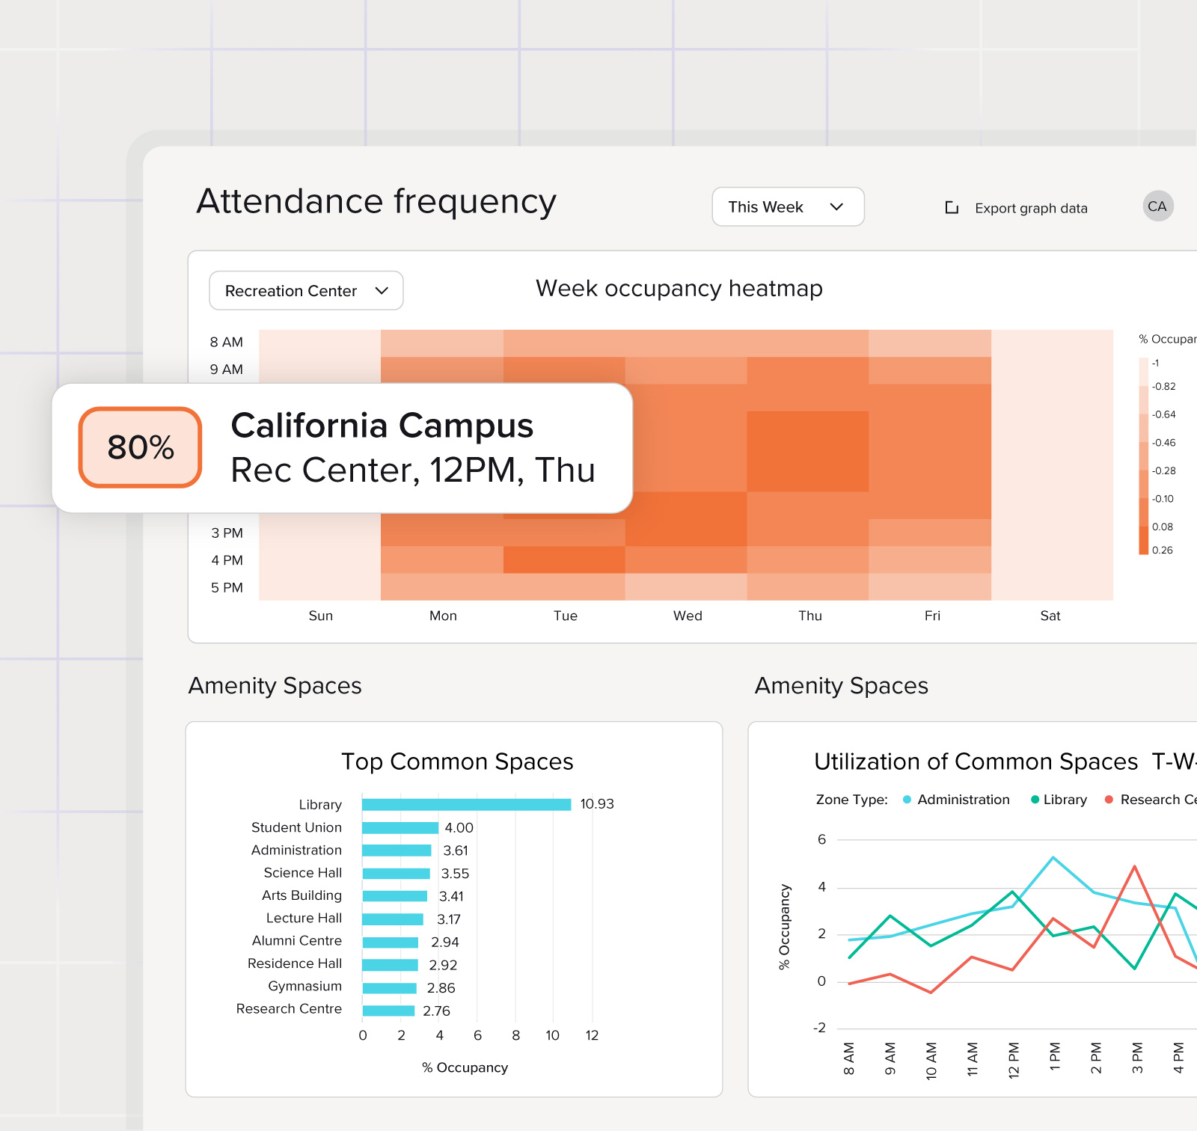Click the Friday 5 PM heatmap cell
1197x1131 pixels.
pyautogui.click(x=930, y=586)
